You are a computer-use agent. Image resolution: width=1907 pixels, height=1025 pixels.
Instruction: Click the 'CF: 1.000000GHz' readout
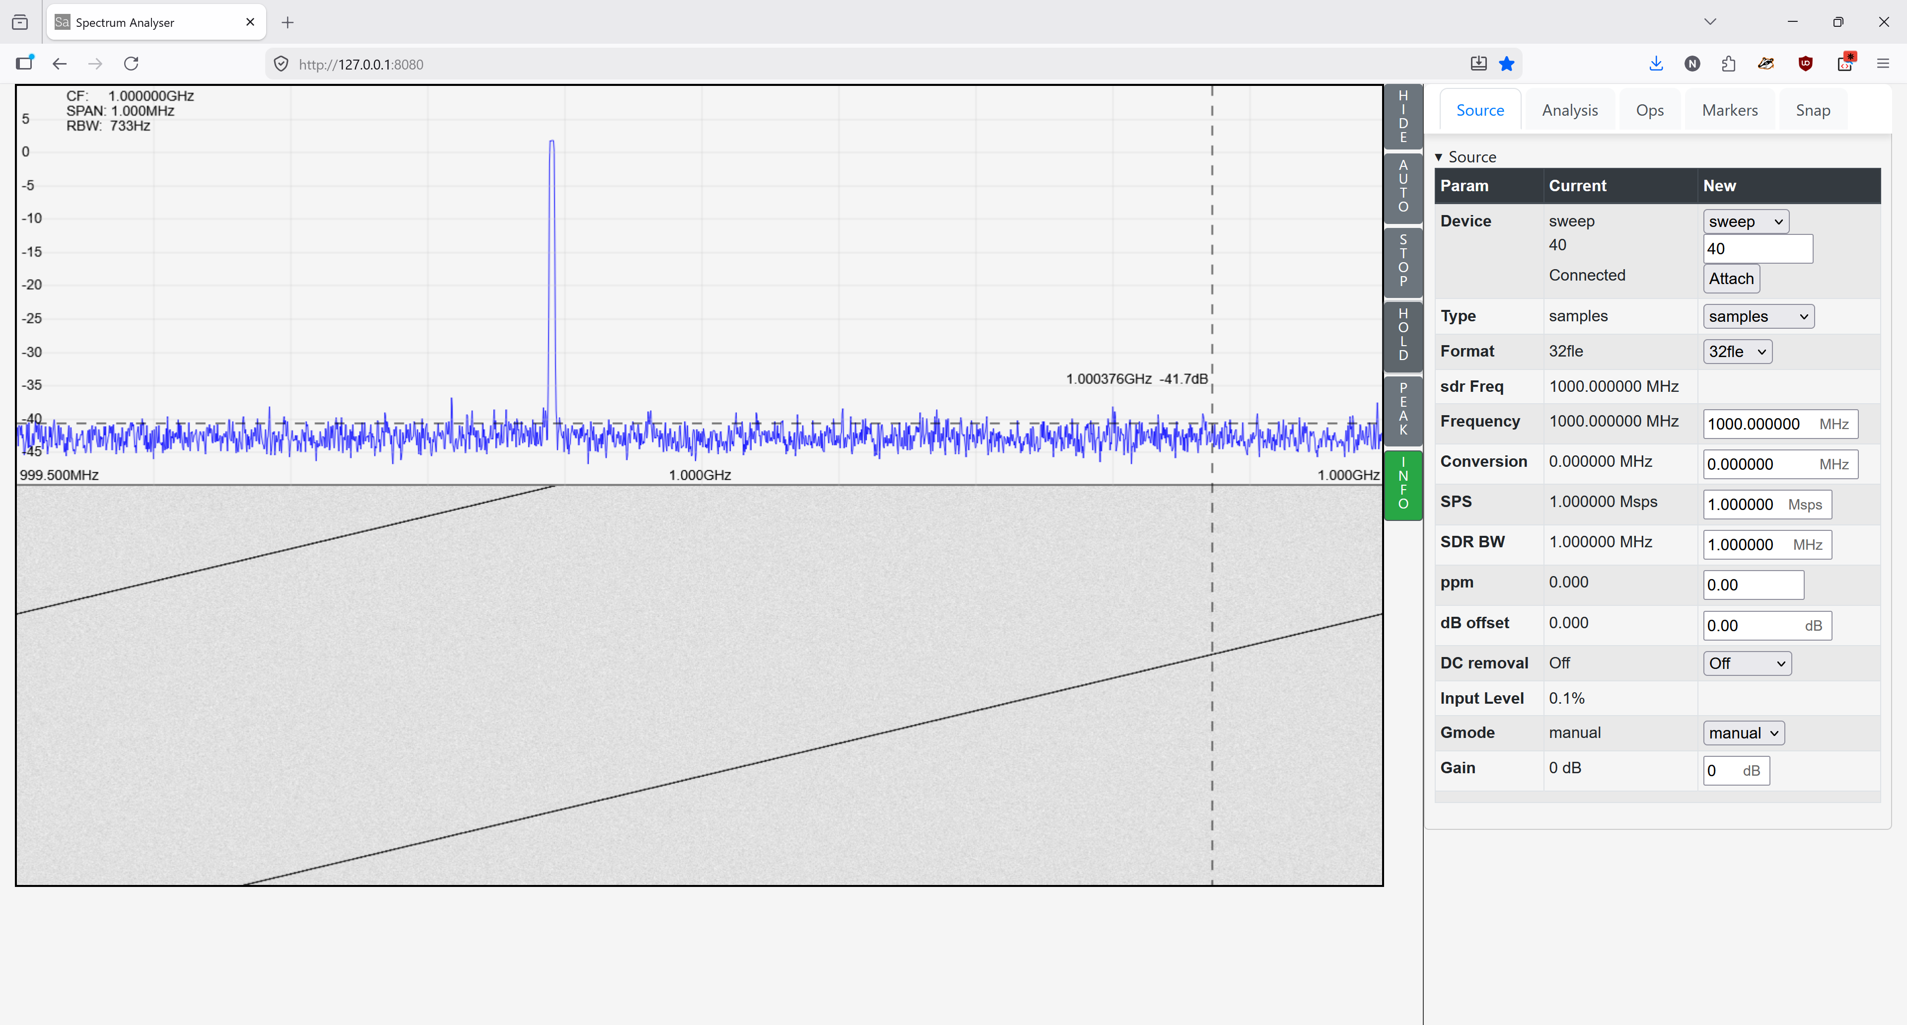point(130,96)
